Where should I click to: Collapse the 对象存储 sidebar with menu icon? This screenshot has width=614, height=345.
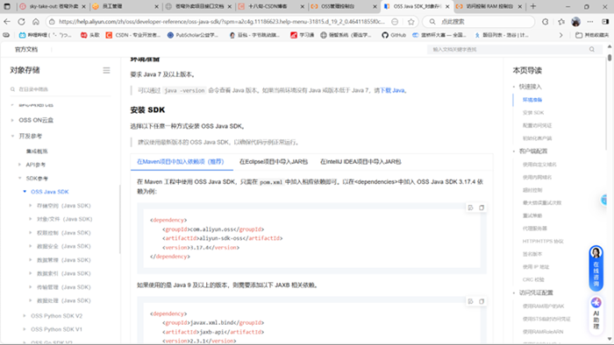(106, 70)
